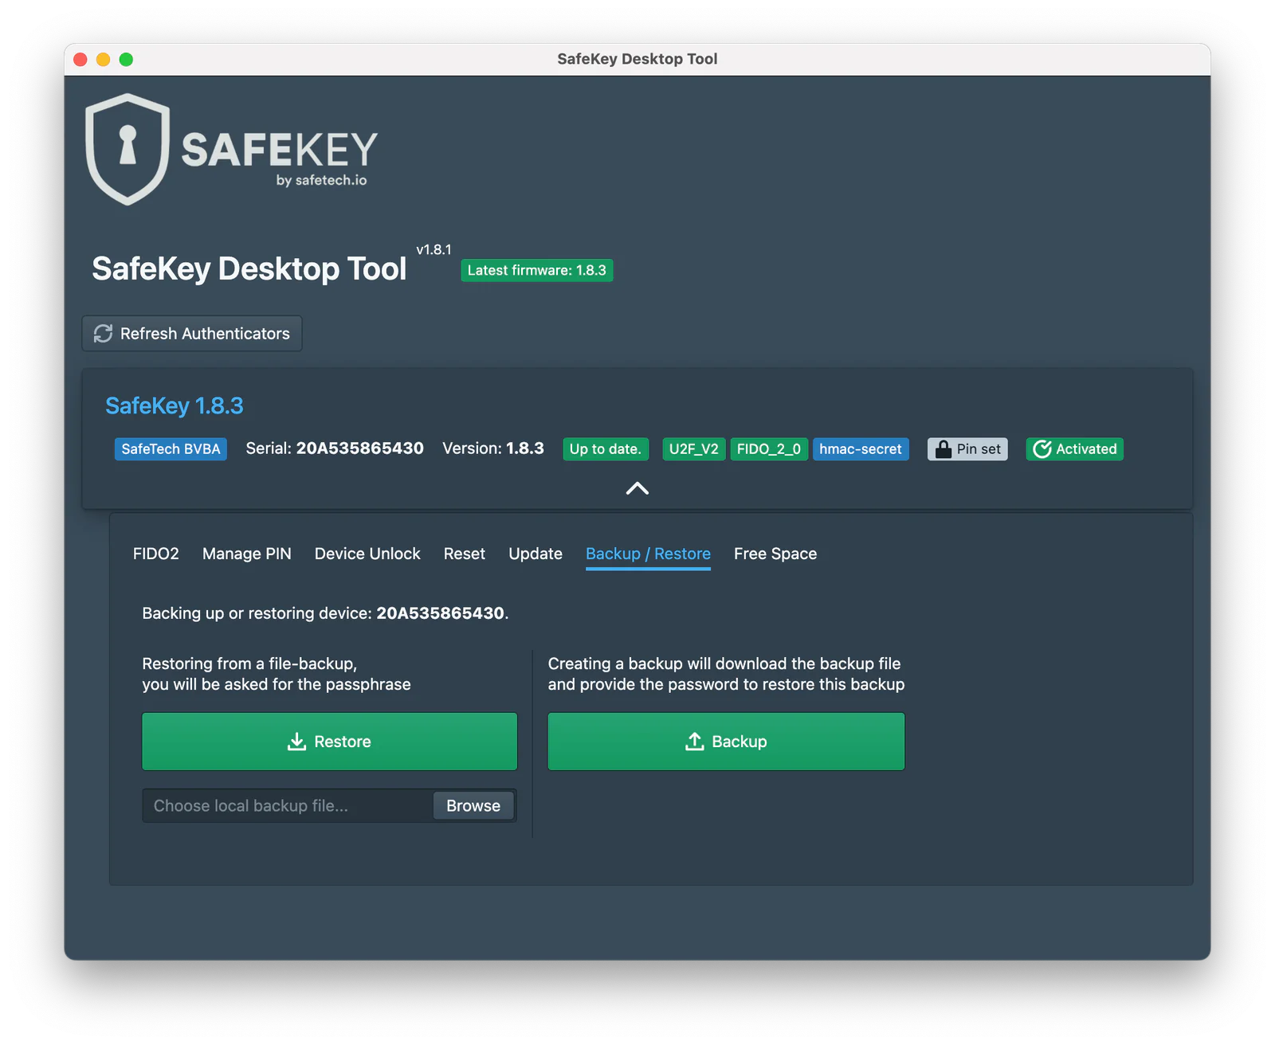Click the v1.8.1 tool version label
The width and height of the screenshot is (1275, 1045).
coord(433,250)
